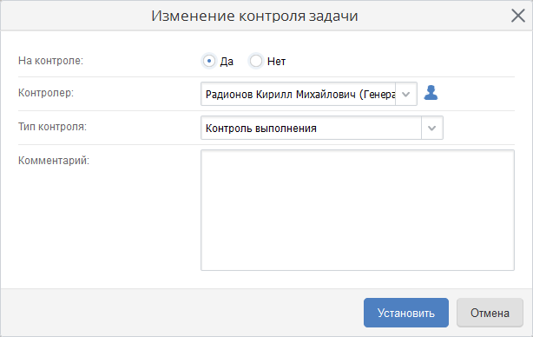Click blank space right of Нет option
Image resolution: width=533 pixels, height=337 pixels.
400,61
